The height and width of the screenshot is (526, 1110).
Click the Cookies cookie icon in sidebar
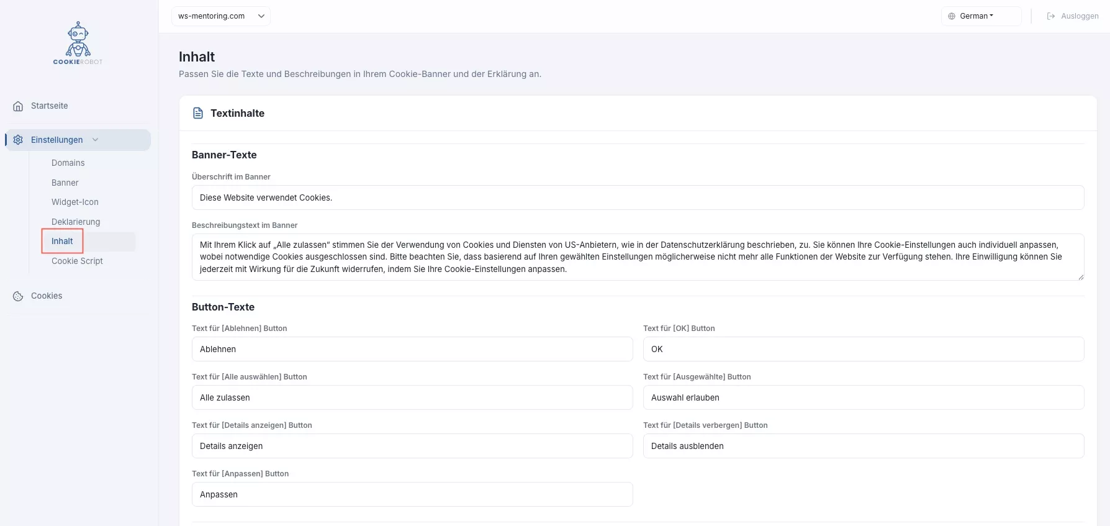coord(18,296)
